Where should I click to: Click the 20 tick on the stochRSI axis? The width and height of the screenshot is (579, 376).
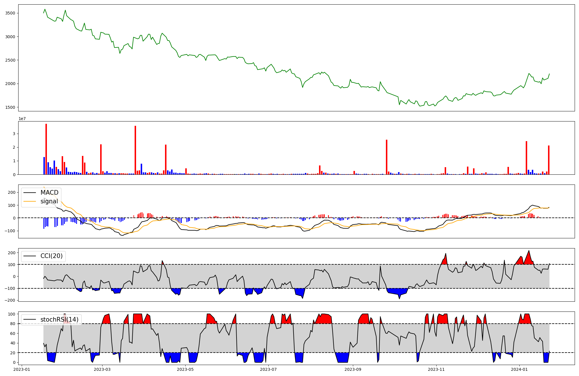click(13, 353)
